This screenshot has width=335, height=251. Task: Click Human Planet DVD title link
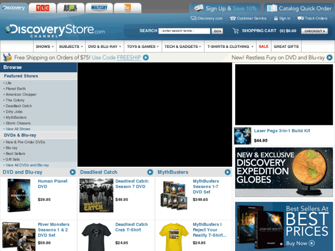coord(53,184)
